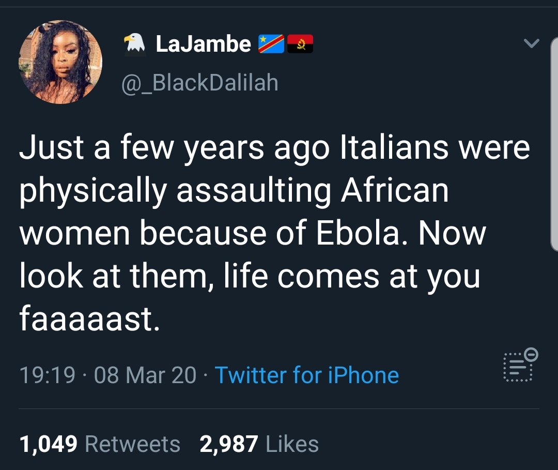Tap the Twitter for iPhone source link
This screenshot has width=558, height=470.
pyautogui.click(x=306, y=375)
